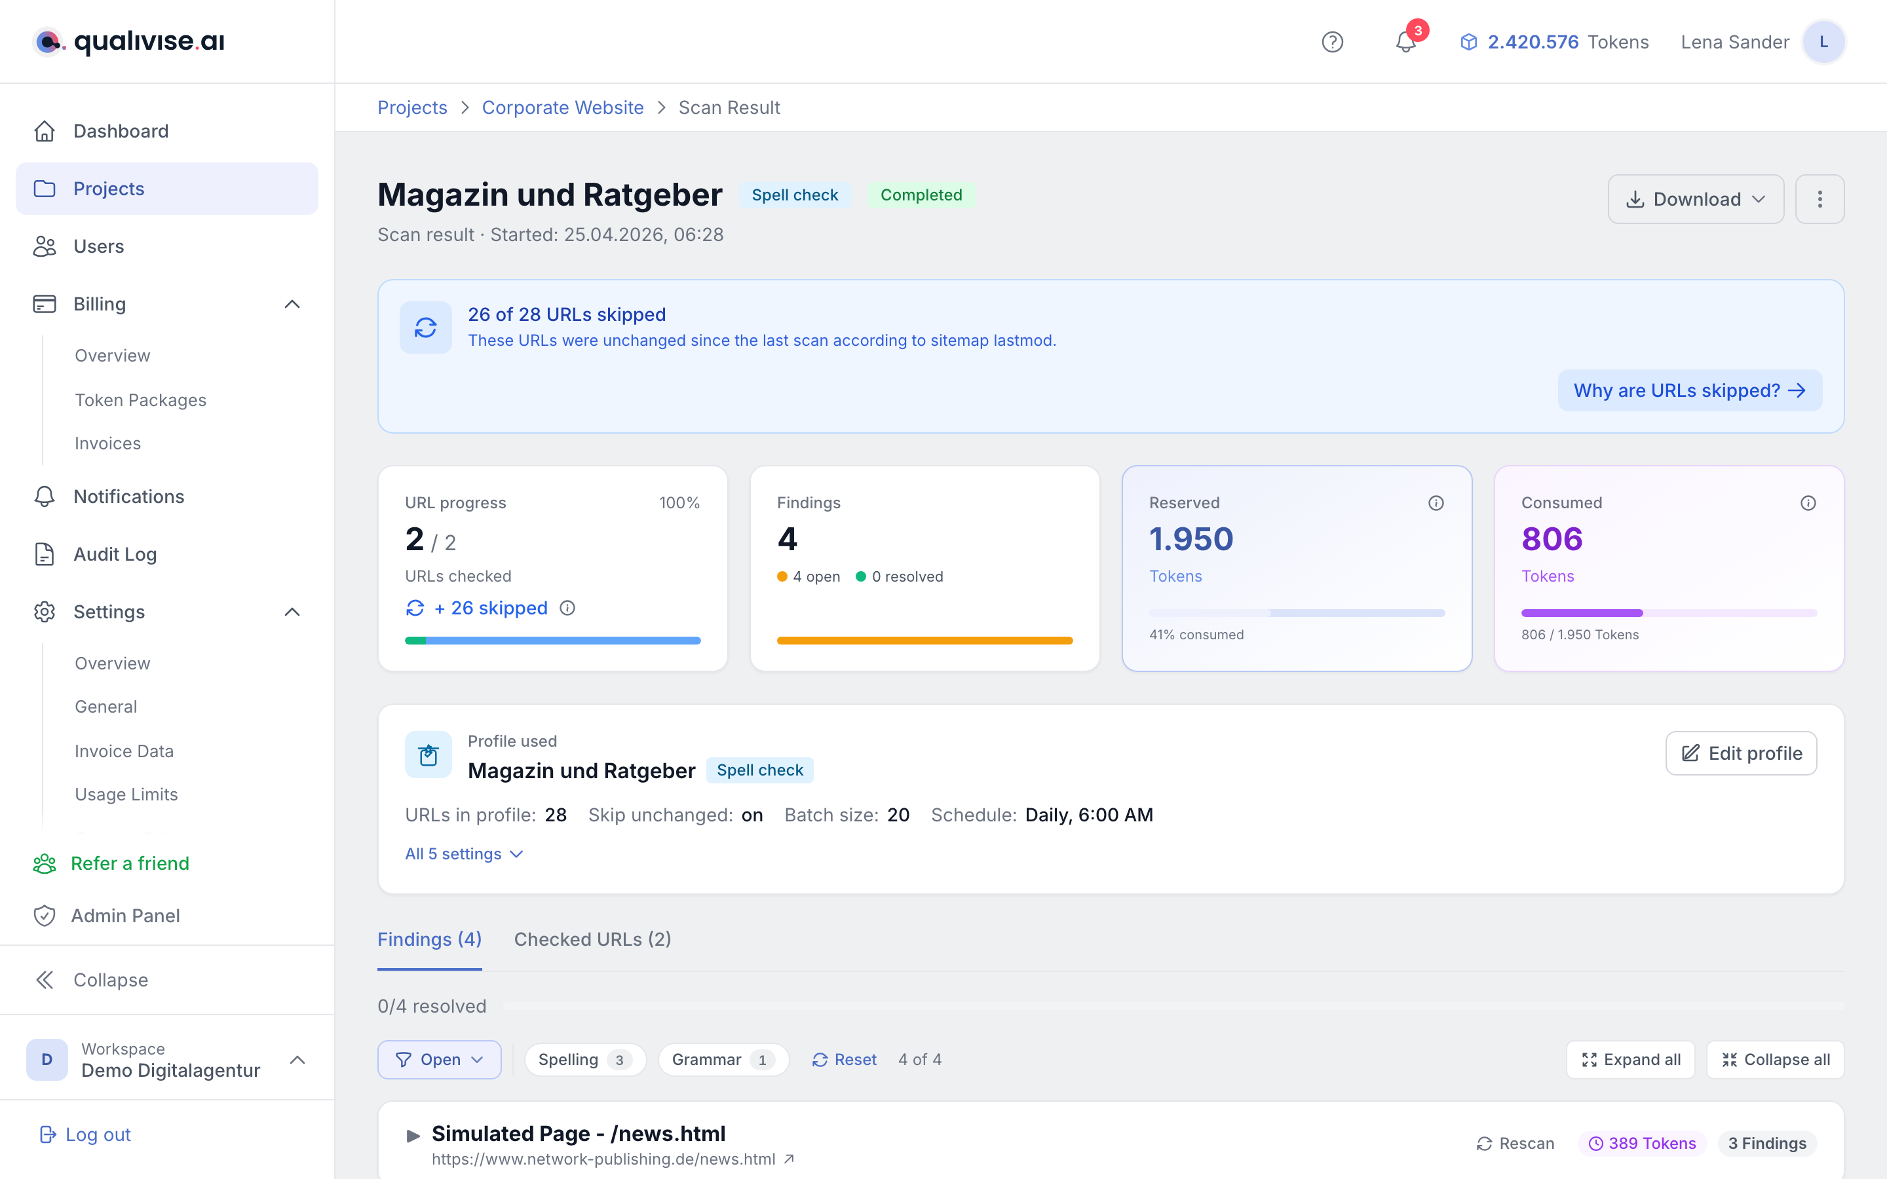Viewport: 1887px width, 1179px height.
Task: Collapse the Billing sidebar section
Action: [x=292, y=304]
